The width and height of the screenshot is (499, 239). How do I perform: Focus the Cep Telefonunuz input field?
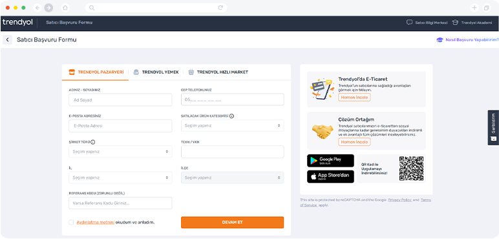pos(232,99)
